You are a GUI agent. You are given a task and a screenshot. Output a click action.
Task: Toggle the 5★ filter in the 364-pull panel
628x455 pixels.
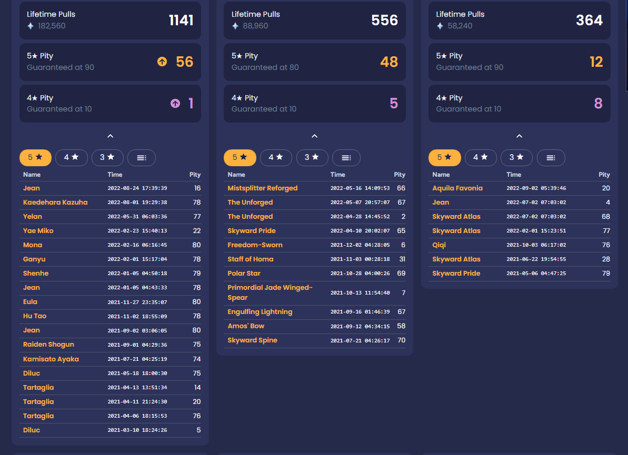(x=445, y=158)
